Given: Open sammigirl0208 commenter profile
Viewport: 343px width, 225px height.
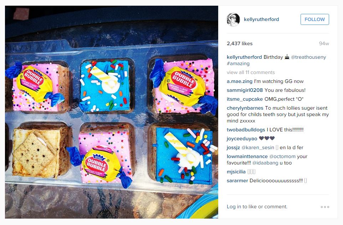Looking at the screenshot, I should click(x=245, y=90).
